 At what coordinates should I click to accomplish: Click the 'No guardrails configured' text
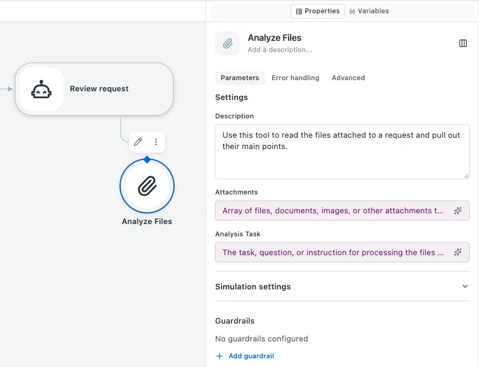[261, 339]
